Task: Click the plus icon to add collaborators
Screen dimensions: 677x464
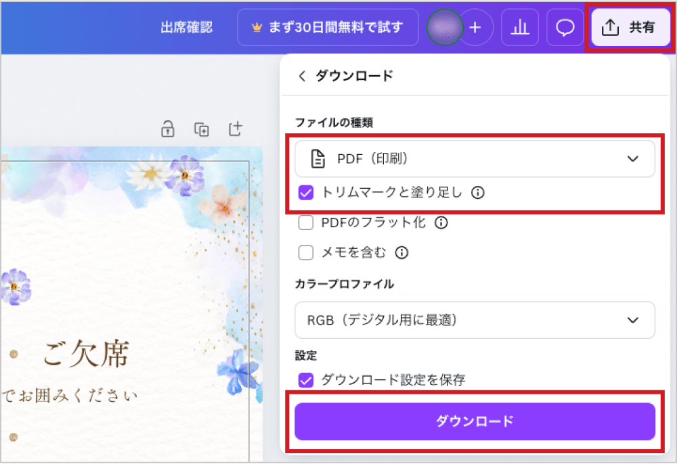Action: point(475,28)
